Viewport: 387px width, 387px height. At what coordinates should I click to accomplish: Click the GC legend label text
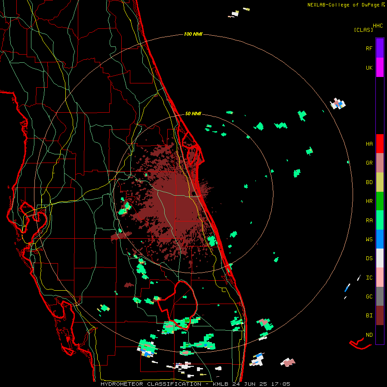coord(369,297)
